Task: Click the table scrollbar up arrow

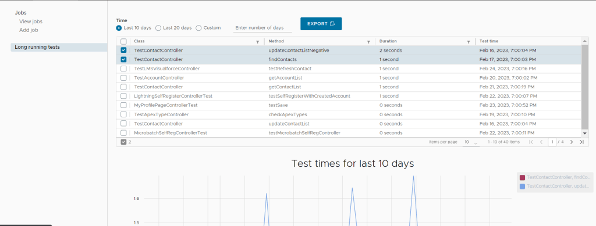Action: click(x=584, y=41)
